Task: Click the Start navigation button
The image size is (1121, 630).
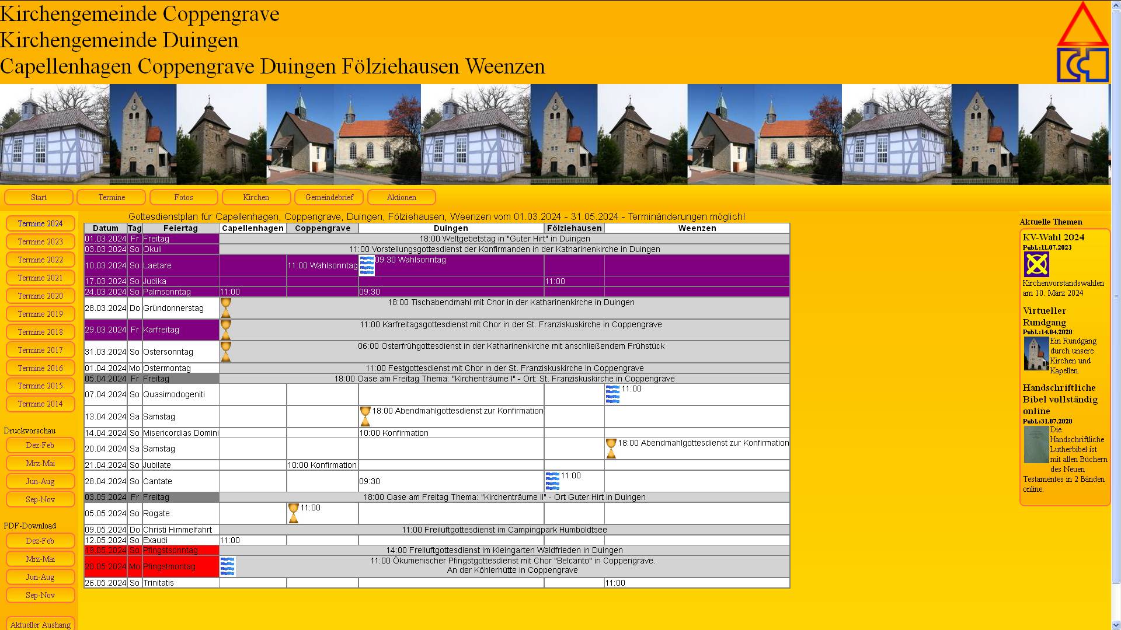Action: click(x=39, y=197)
